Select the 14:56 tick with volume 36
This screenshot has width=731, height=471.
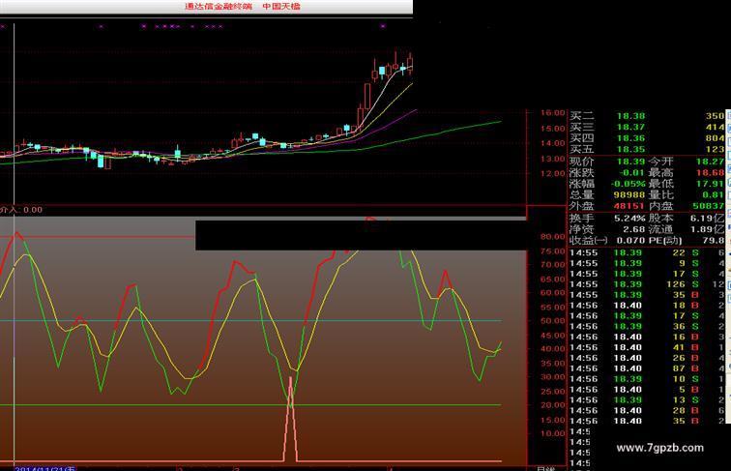coord(646,327)
